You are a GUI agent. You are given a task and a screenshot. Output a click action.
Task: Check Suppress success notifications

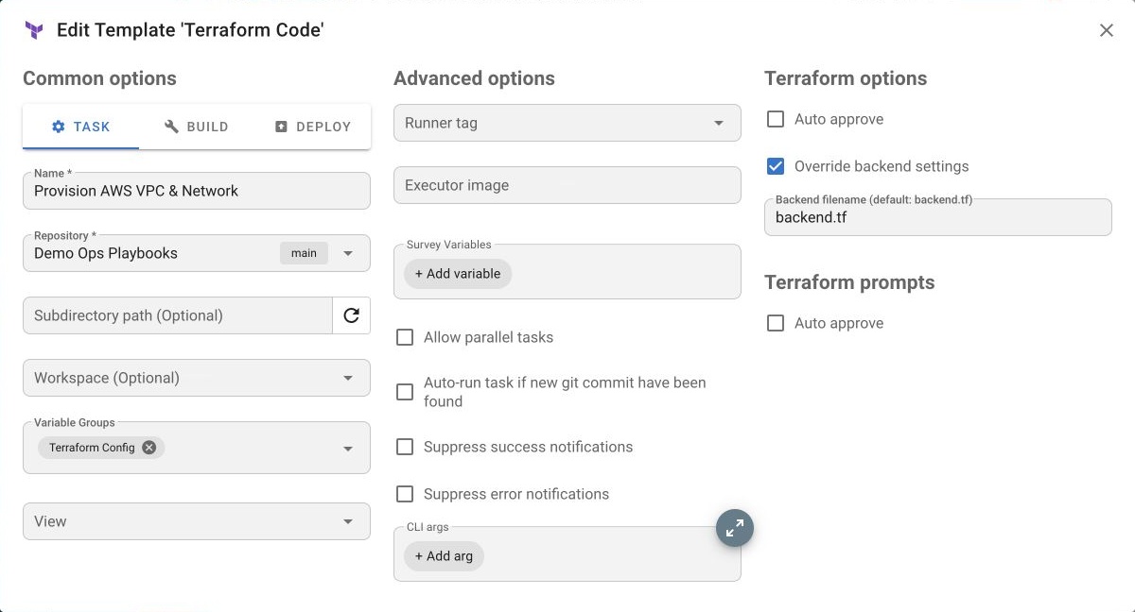pos(405,447)
